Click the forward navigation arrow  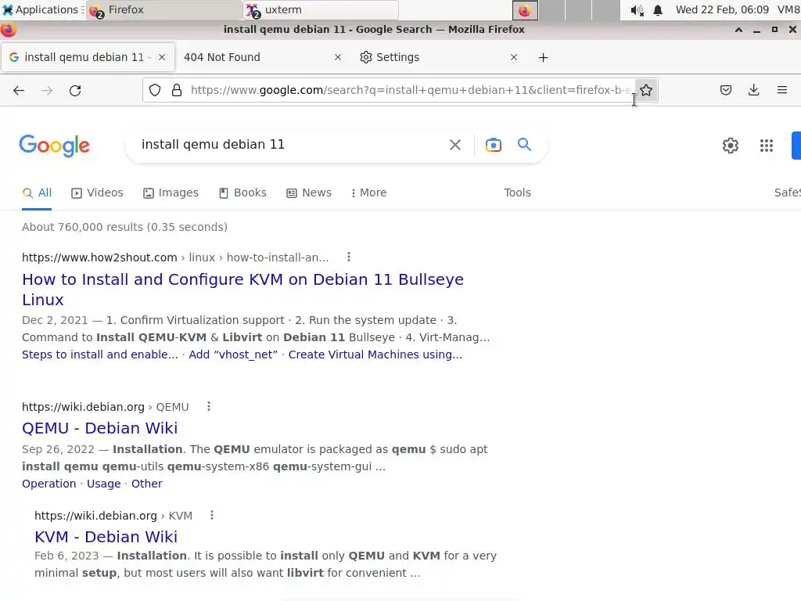pyautogui.click(x=47, y=91)
